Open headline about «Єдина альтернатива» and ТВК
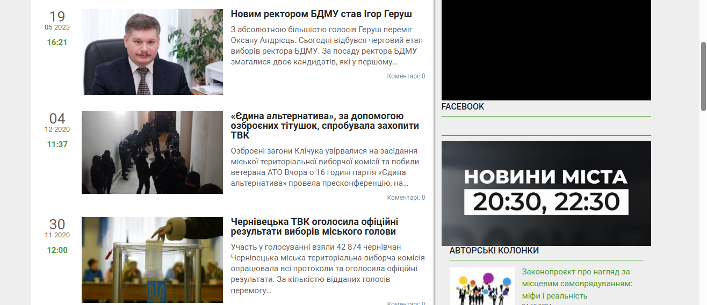The width and height of the screenshot is (707, 305). point(325,126)
